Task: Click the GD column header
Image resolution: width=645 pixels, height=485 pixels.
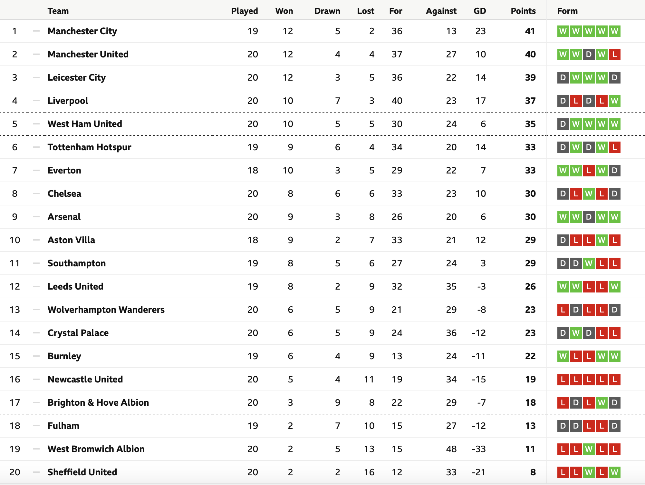Action: (479, 11)
